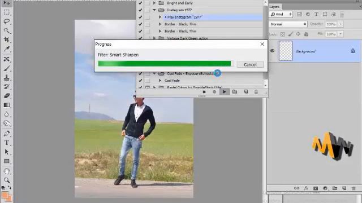362x203 pixels.
Task: Hide the Background layer
Action: click(x=272, y=51)
